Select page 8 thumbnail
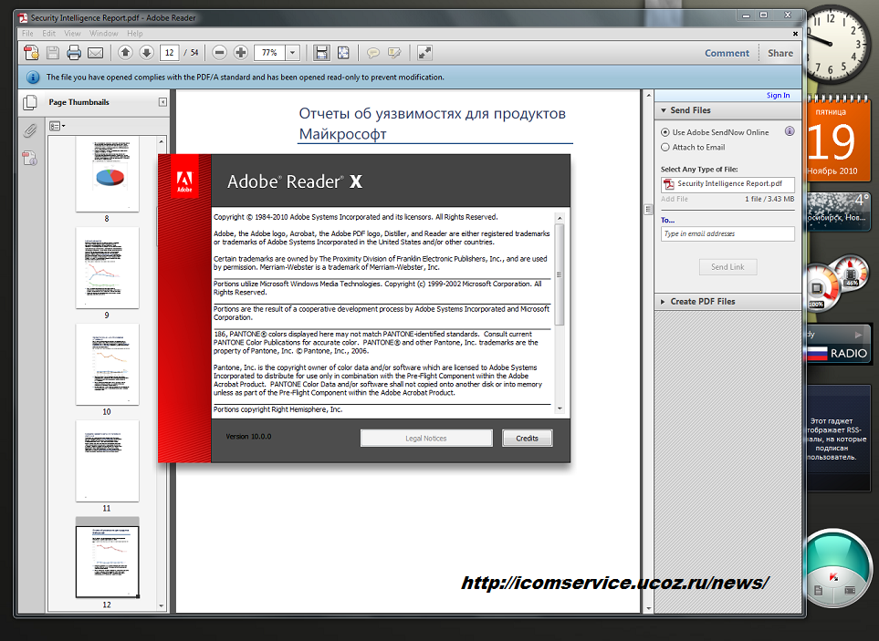The height and width of the screenshot is (641, 879). [x=107, y=175]
